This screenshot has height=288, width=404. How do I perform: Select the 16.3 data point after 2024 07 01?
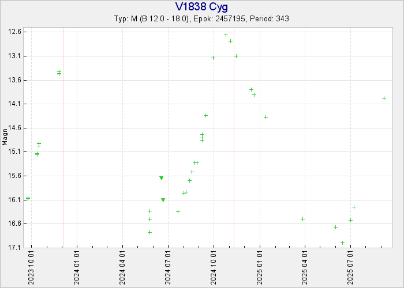178,211
